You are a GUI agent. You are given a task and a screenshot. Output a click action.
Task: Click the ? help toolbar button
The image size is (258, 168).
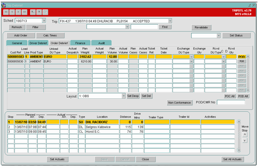tap(39, 12)
